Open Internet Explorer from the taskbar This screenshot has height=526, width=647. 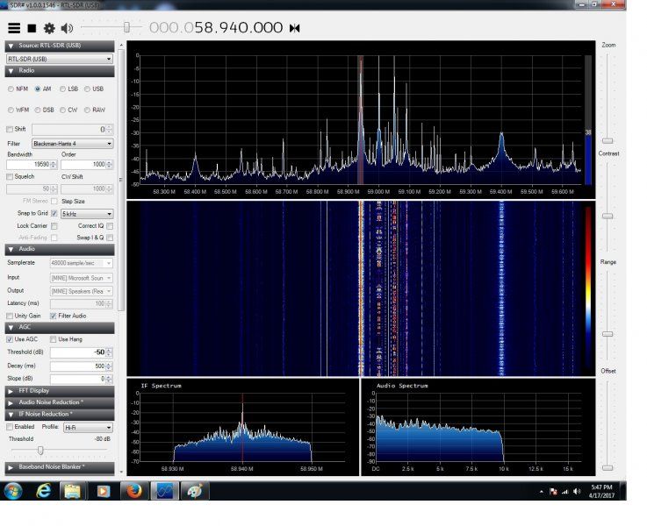click(x=43, y=490)
